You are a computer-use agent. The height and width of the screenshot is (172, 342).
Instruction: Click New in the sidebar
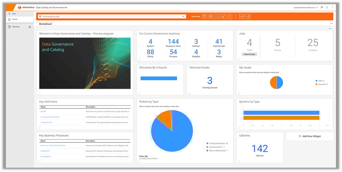pos(20,14)
